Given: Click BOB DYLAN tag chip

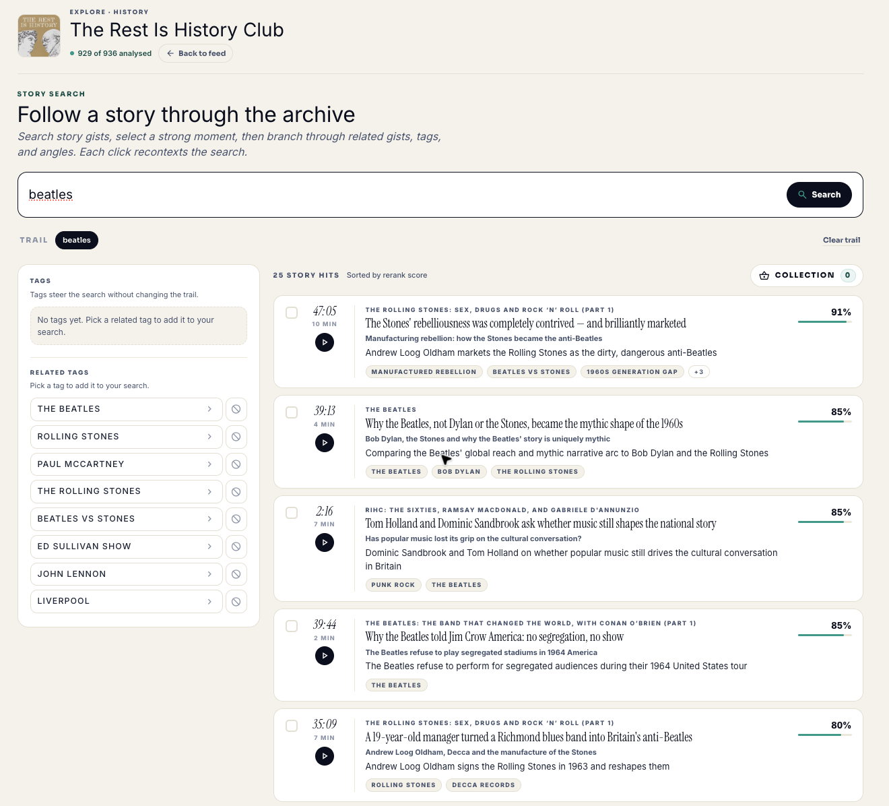Looking at the screenshot, I should point(459,472).
